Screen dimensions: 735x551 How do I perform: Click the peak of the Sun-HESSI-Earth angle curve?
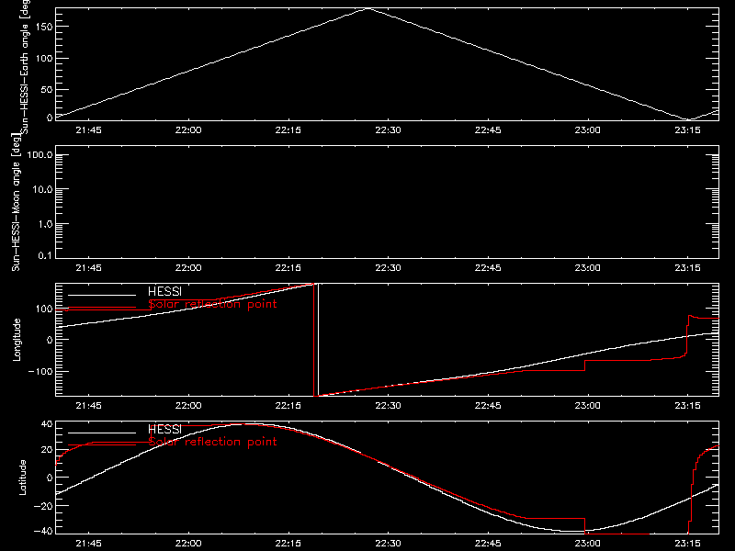click(x=368, y=8)
